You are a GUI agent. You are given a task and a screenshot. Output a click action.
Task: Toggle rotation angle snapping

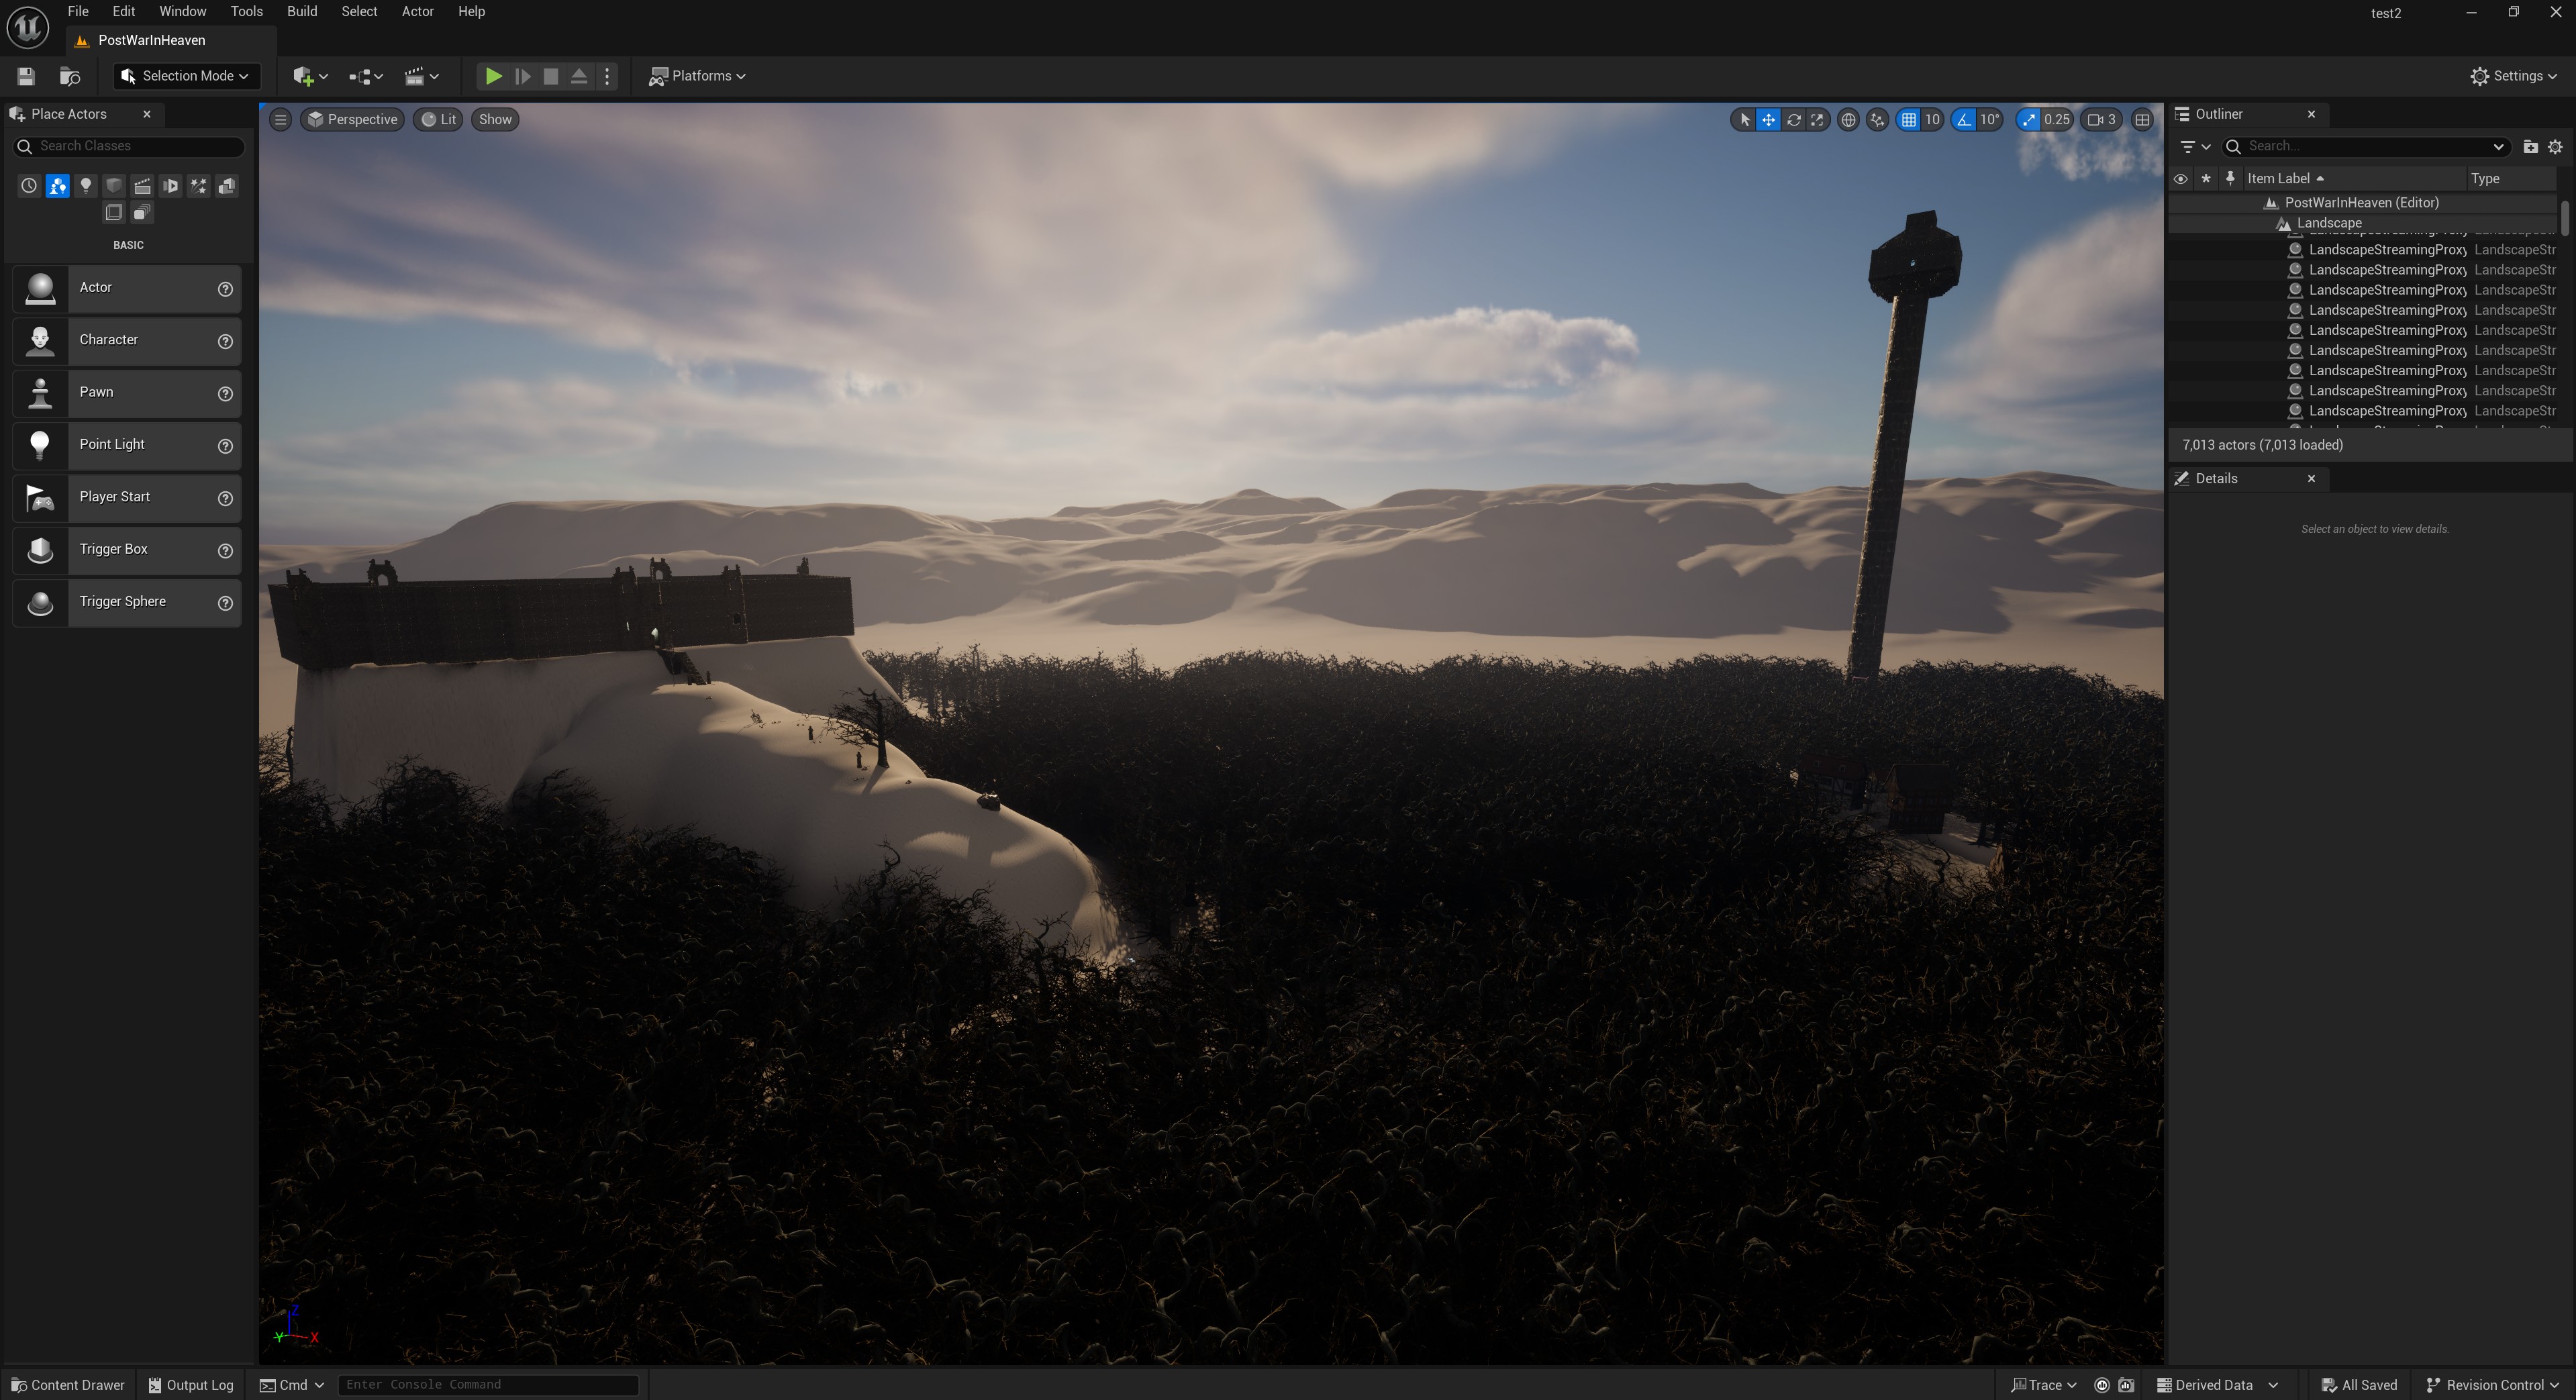point(1965,120)
